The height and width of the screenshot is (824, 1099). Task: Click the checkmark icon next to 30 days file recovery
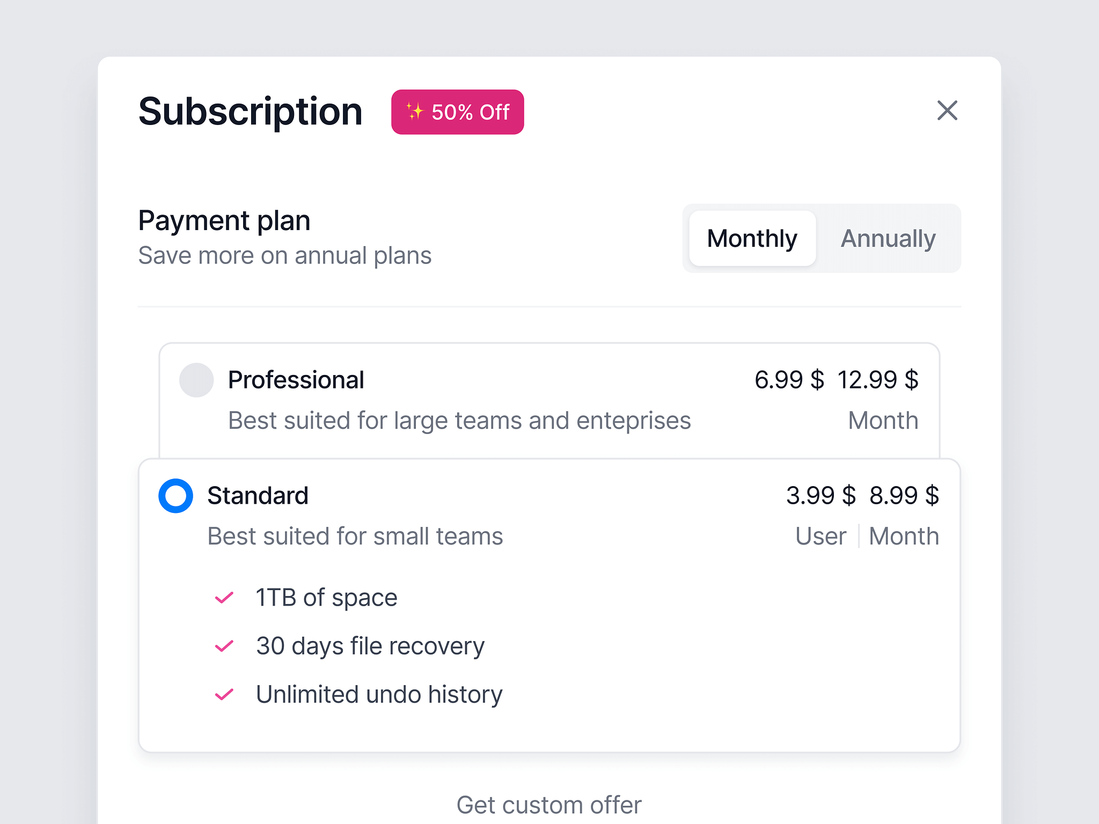(x=224, y=646)
